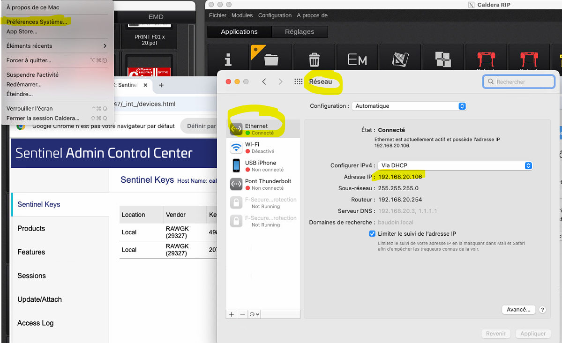Click the 'Avancé...' button
562x343 pixels.
[x=518, y=310]
